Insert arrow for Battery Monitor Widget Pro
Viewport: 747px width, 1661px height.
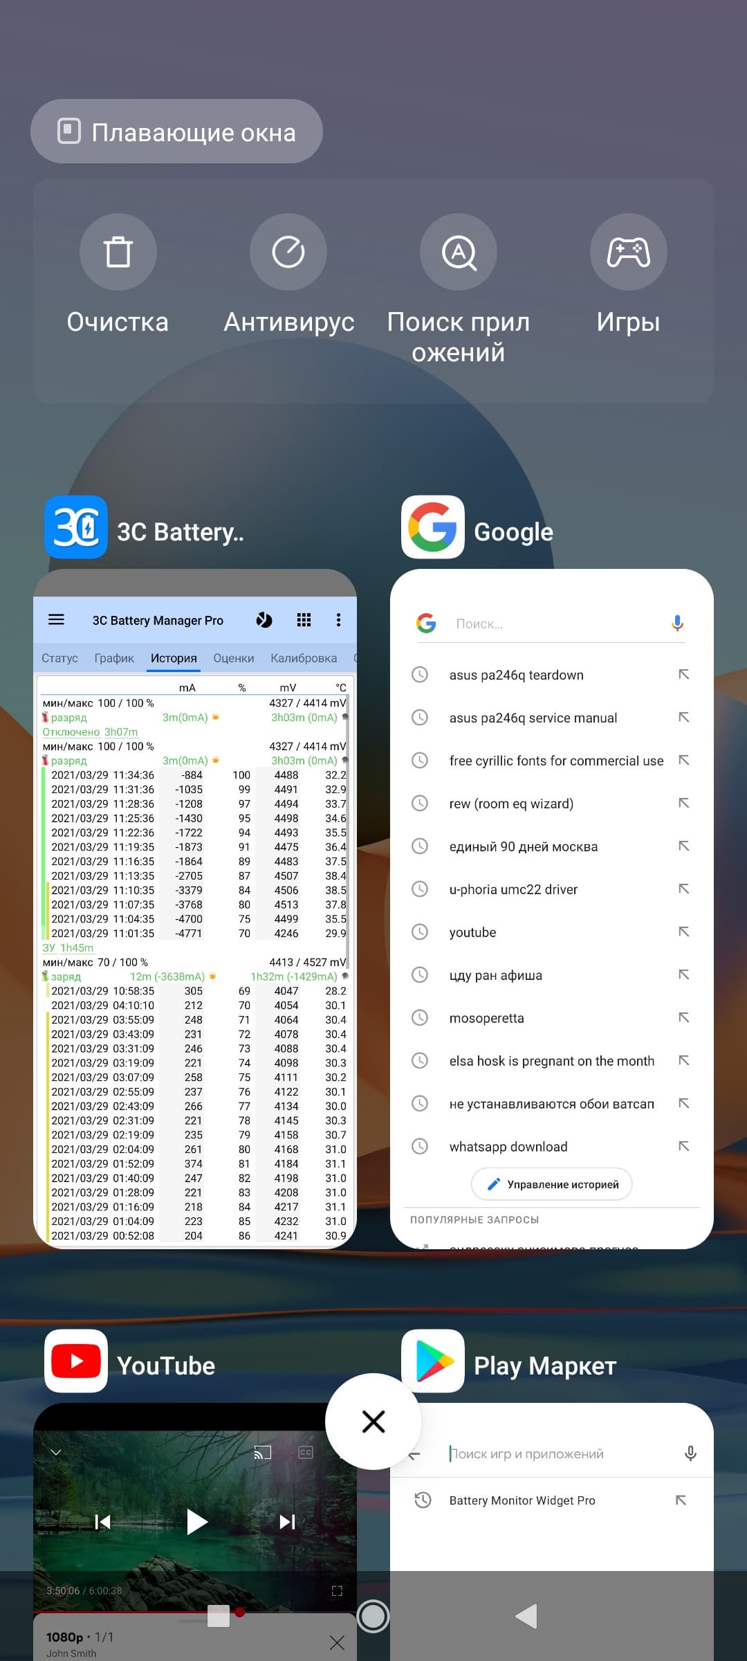click(681, 1500)
